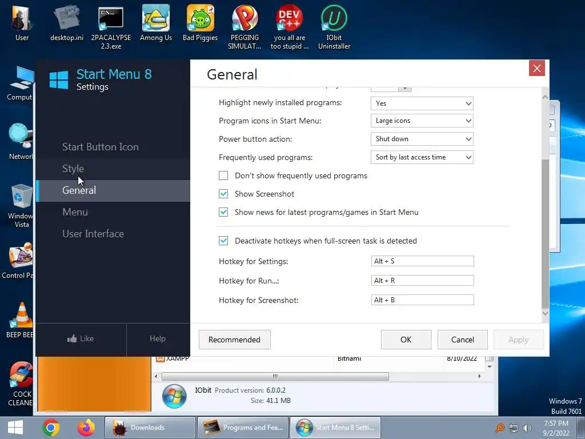Open the BEEP BEE VLC cone icon

(x=20, y=320)
